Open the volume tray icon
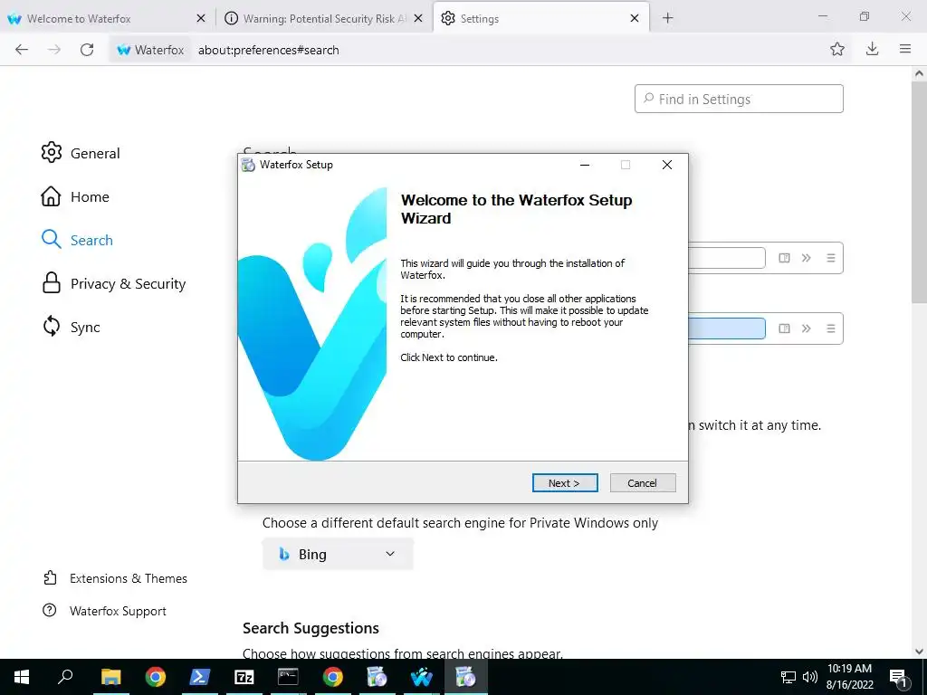This screenshot has width=927, height=695. coord(810,677)
